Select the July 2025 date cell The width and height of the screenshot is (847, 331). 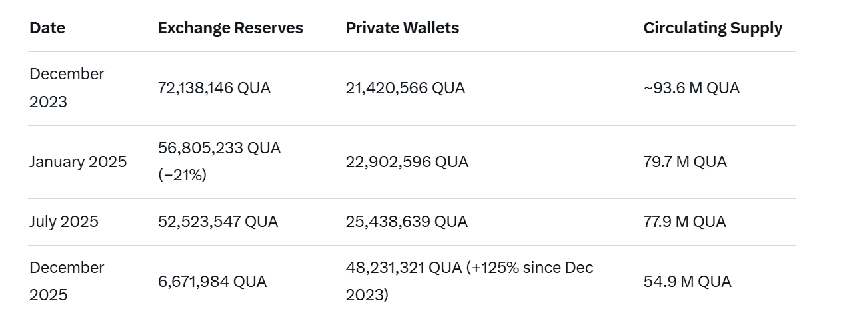64,222
